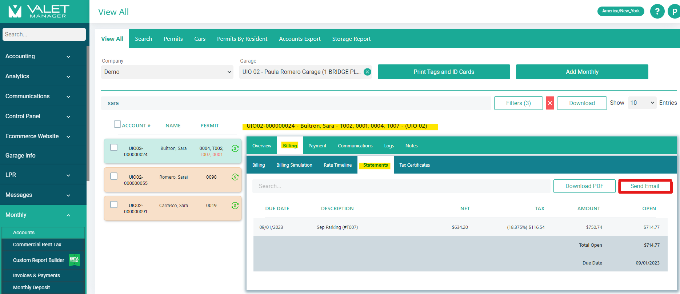Image resolution: width=680 pixels, height=294 pixels.
Task: Click the Beta badge on Custom Report Builder
Action: 74,260
